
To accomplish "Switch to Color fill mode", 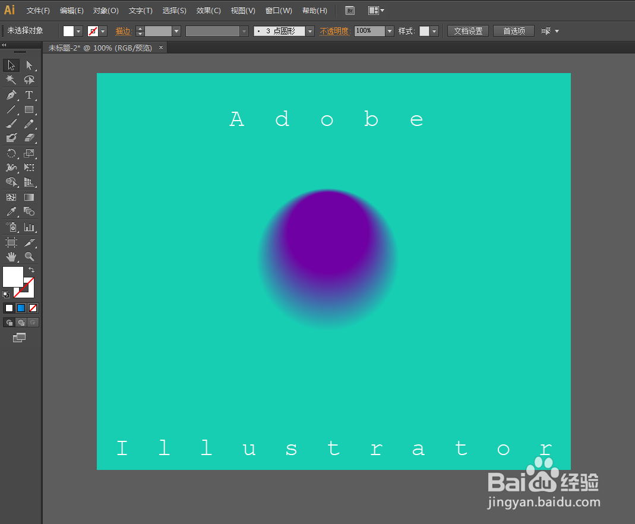I will (x=9, y=308).
